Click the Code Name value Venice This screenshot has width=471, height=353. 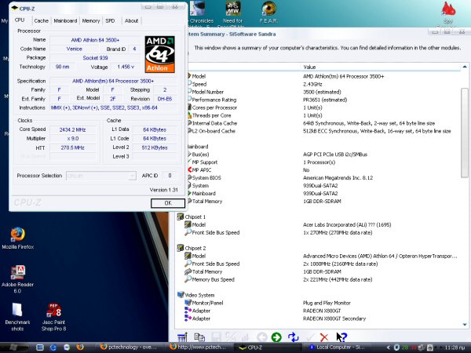tap(75, 49)
